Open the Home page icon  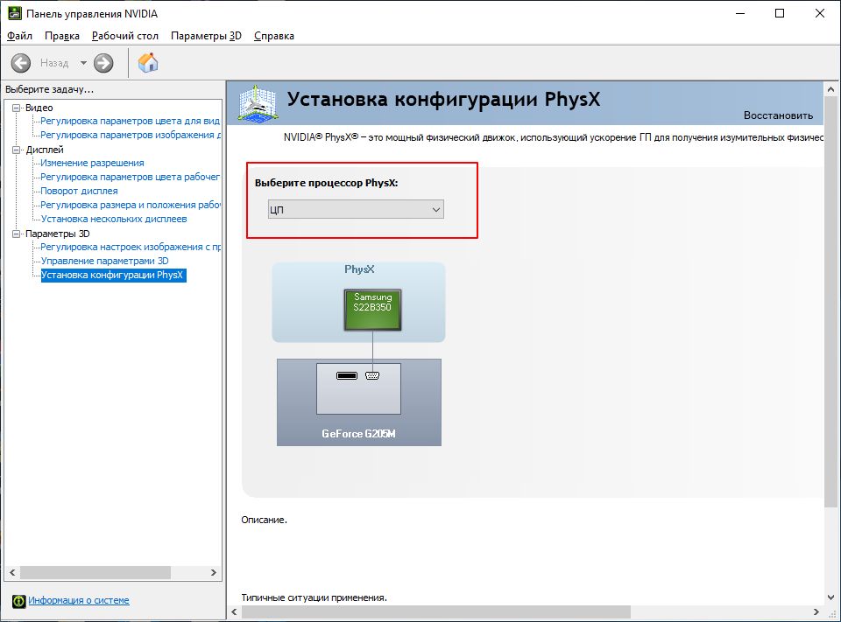coord(148,63)
